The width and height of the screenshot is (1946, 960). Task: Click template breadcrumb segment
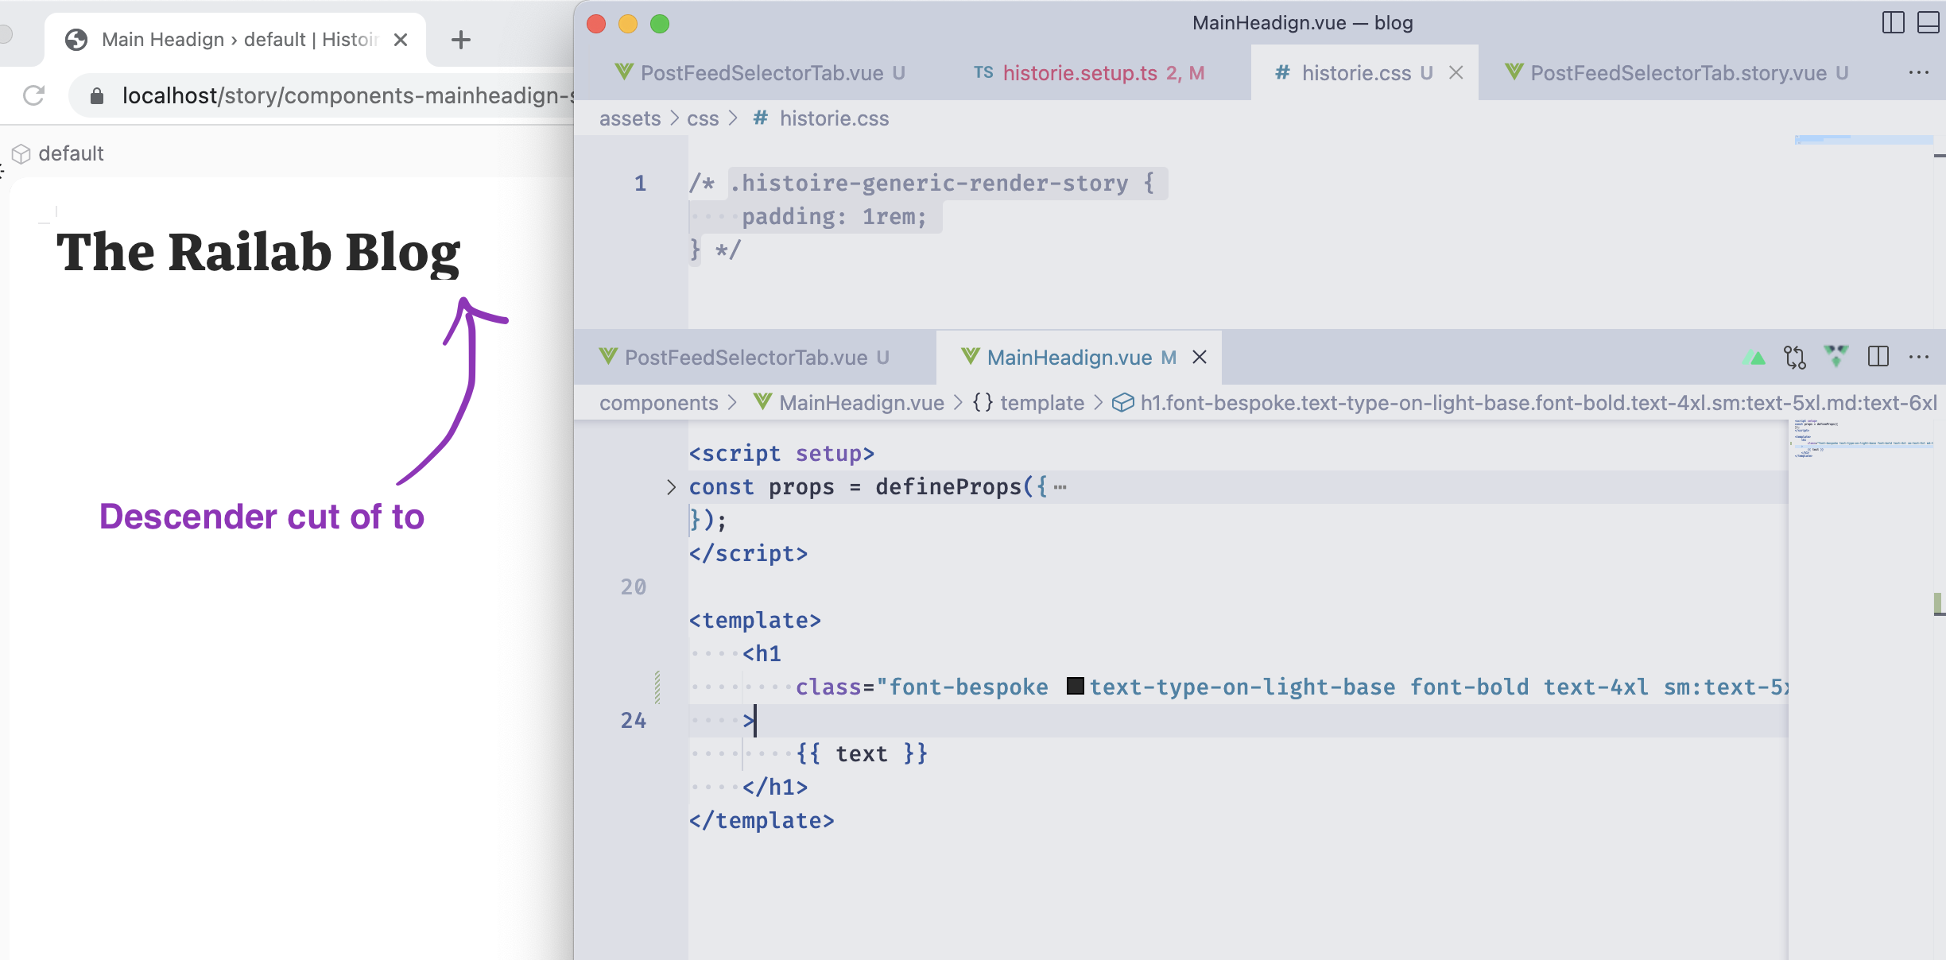coord(1029,403)
